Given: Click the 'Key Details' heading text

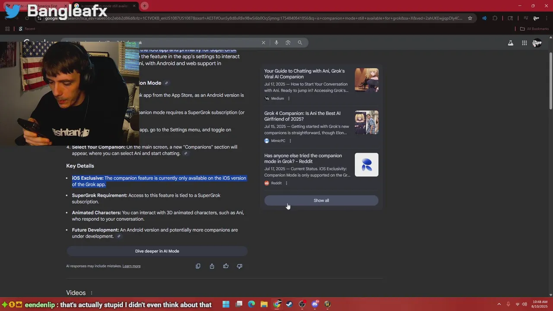Looking at the screenshot, I should [x=80, y=166].
